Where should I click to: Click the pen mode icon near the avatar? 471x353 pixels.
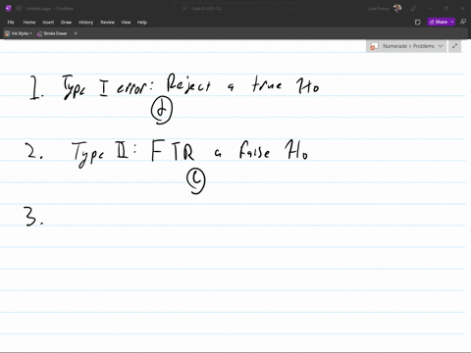pos(413,8)
